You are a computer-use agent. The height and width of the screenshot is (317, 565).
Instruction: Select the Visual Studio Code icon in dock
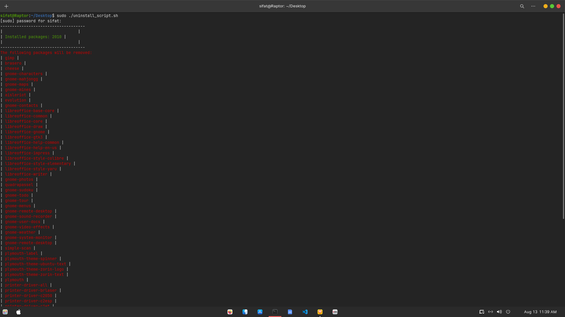click(305, 312)
